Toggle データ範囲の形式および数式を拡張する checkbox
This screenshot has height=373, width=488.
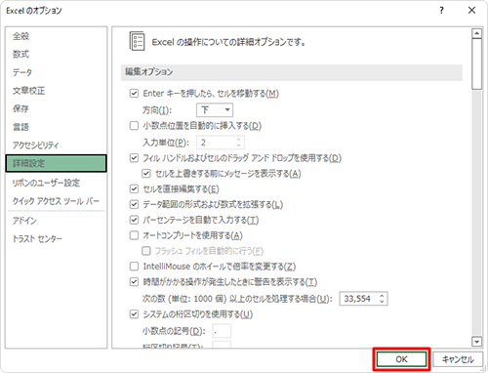(x=134, y=204)
